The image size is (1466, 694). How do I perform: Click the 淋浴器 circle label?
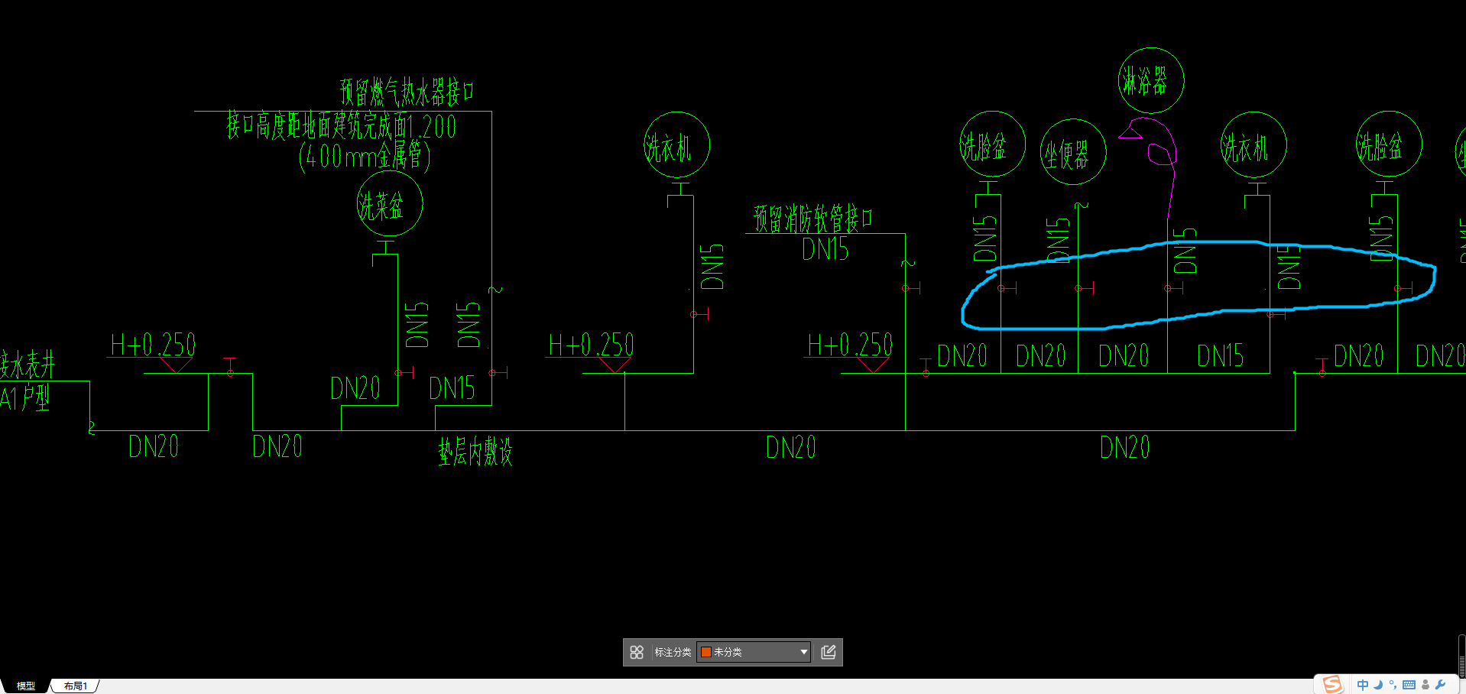click(1151, 80)
